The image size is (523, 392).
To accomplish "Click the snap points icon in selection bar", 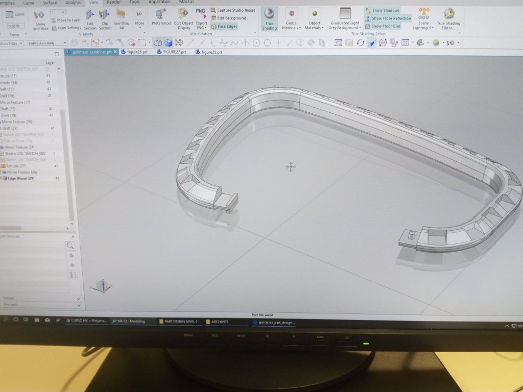I will tap(179, 43).
